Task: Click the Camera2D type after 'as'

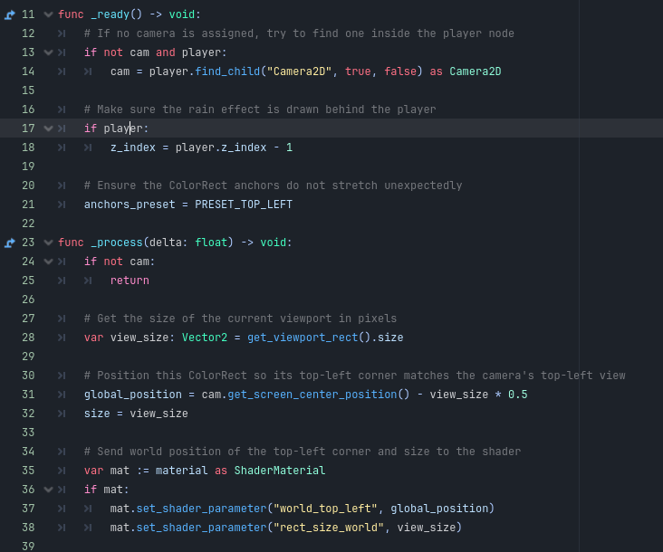Action: coord(476,71)
